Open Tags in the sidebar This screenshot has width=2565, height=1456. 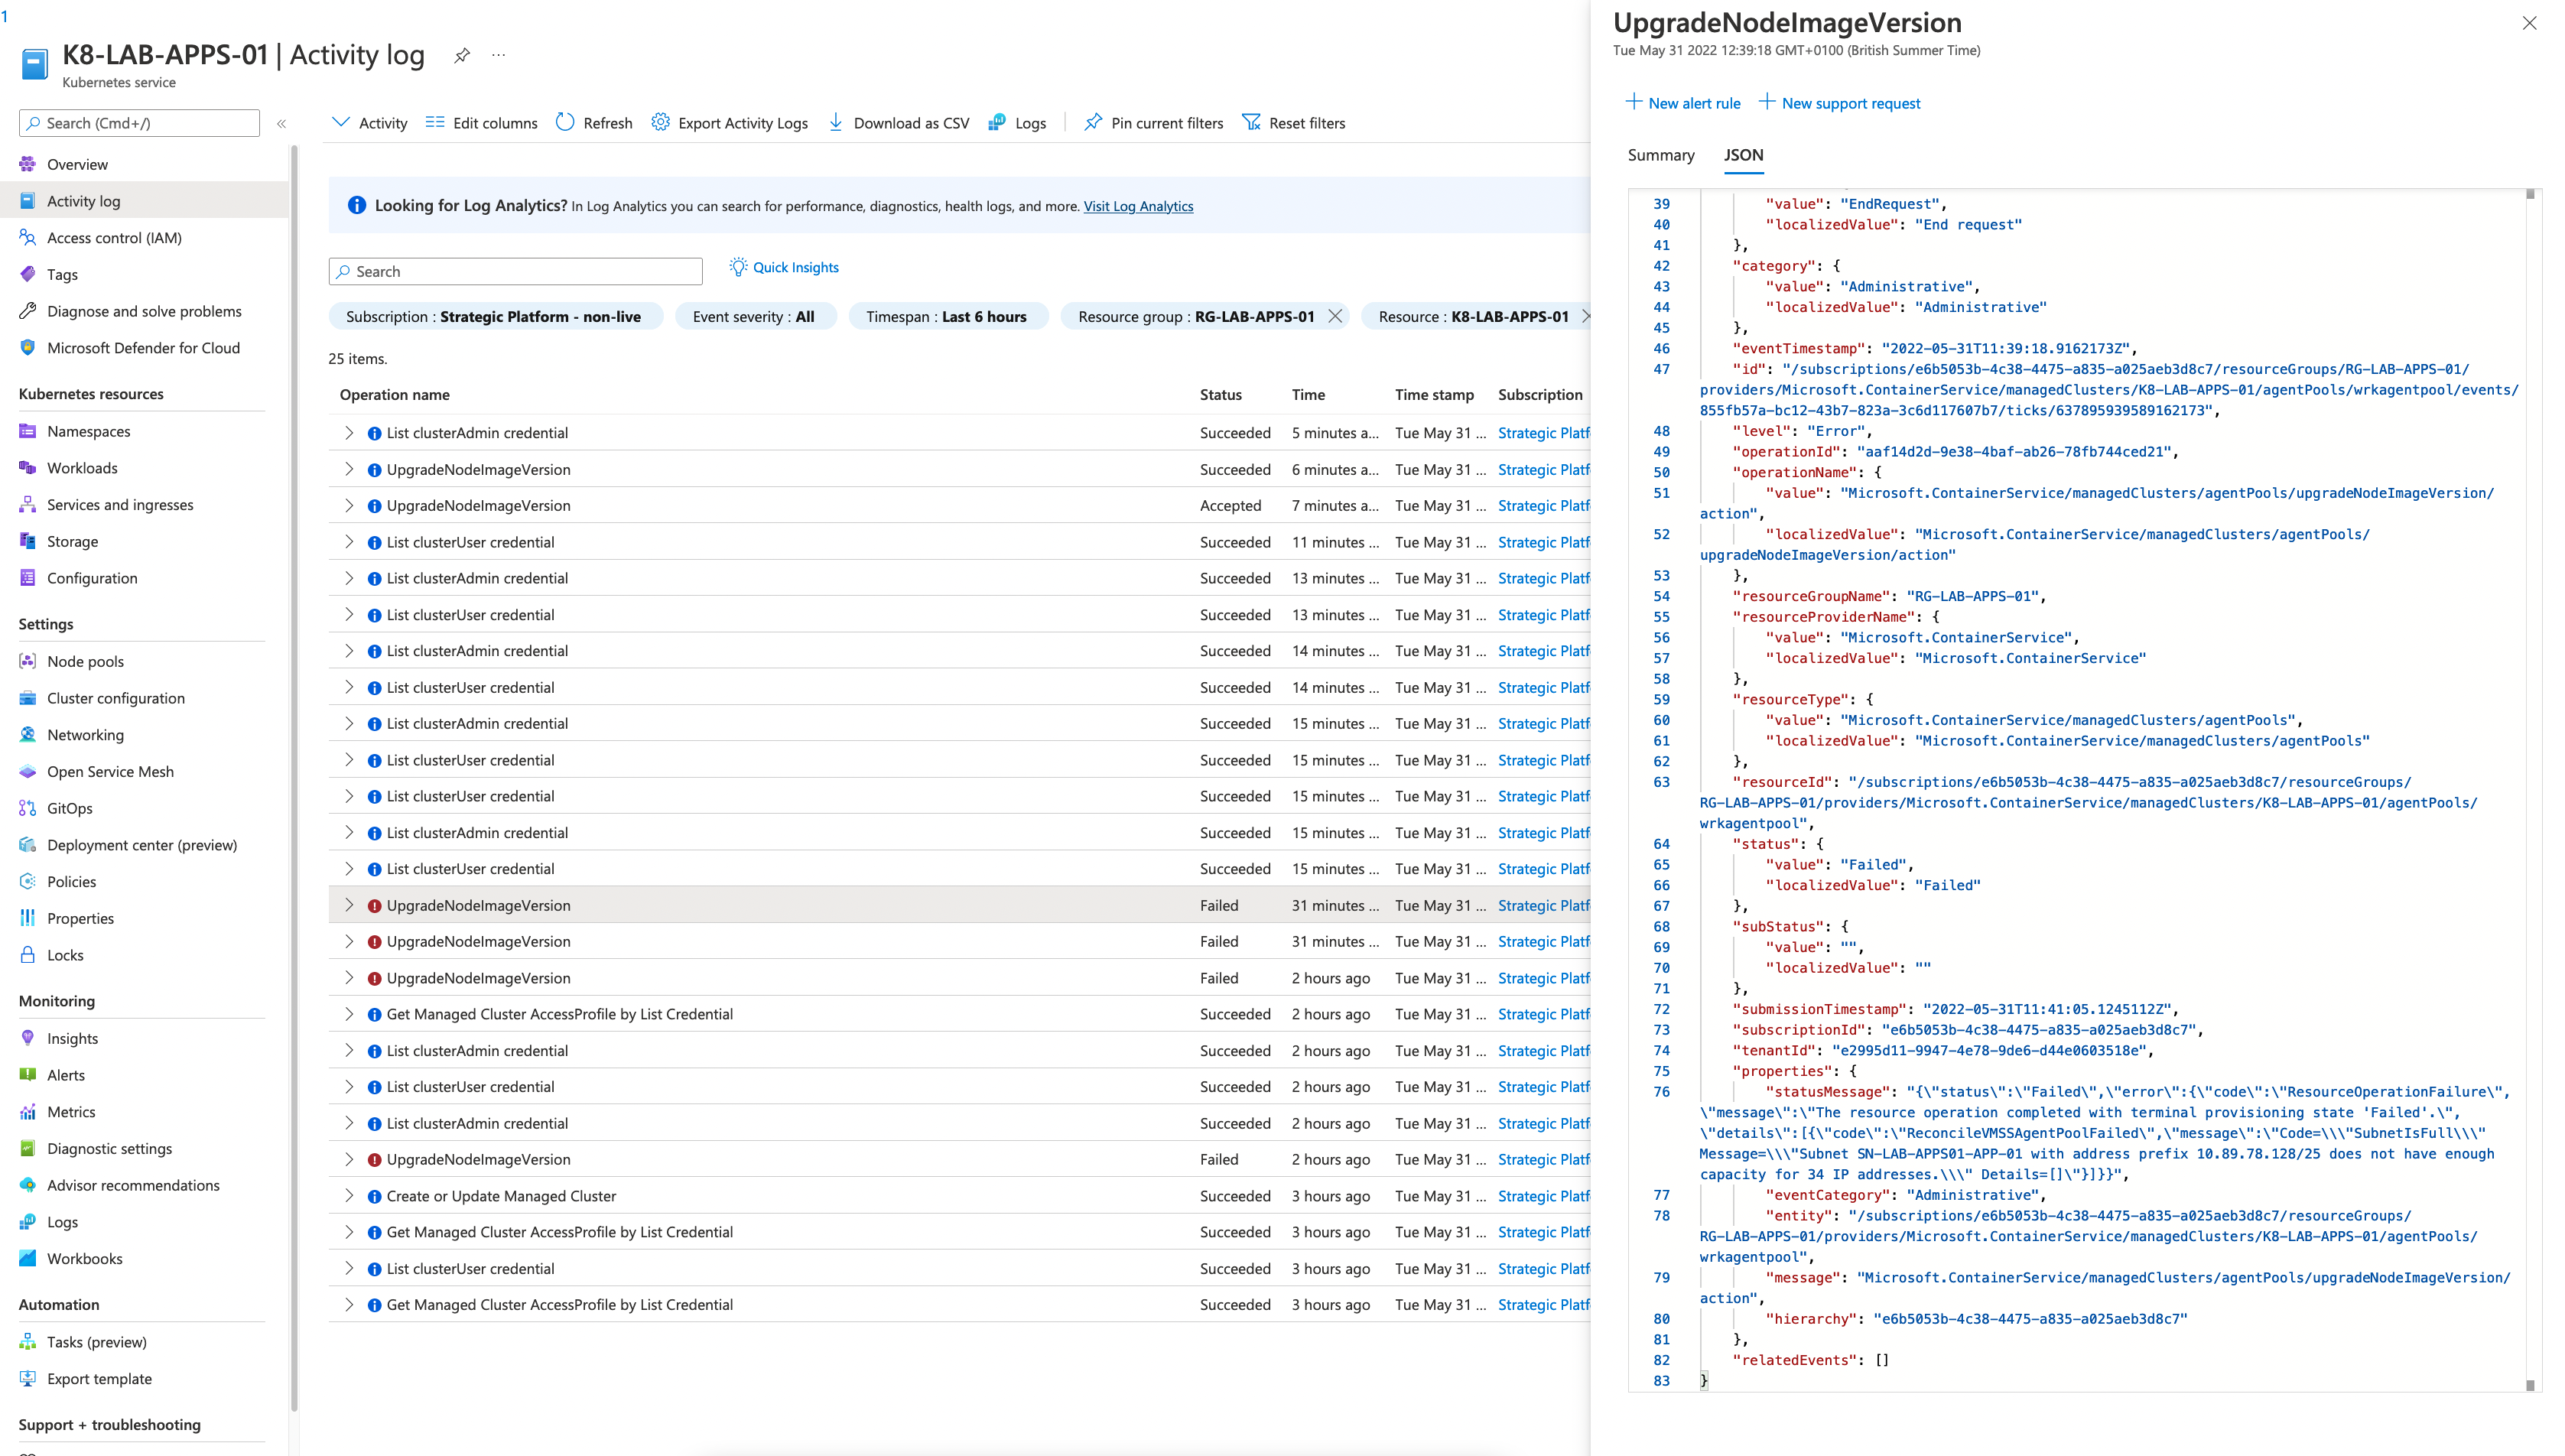[x=62, y=274]
